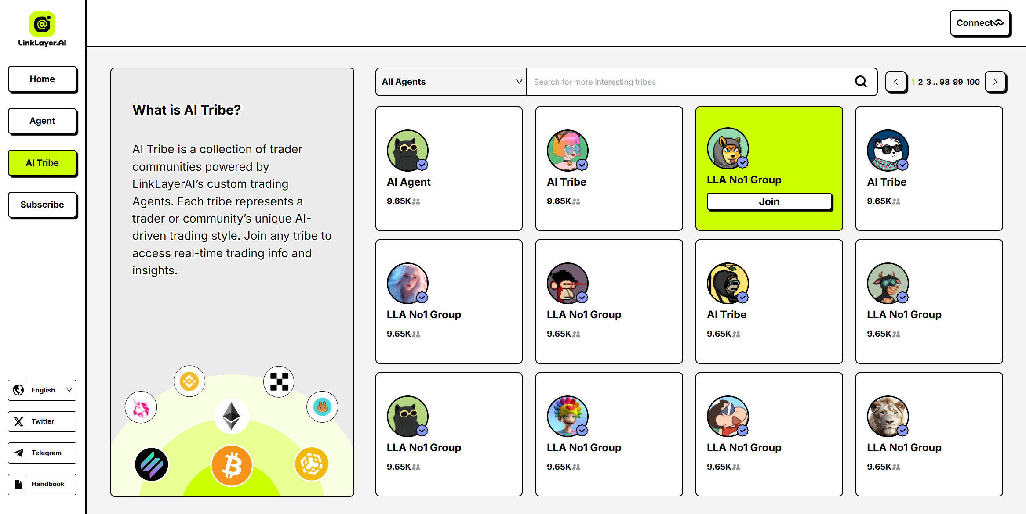
Task: Select the AI Tribe menu item
Action: [x=42, y=163]
